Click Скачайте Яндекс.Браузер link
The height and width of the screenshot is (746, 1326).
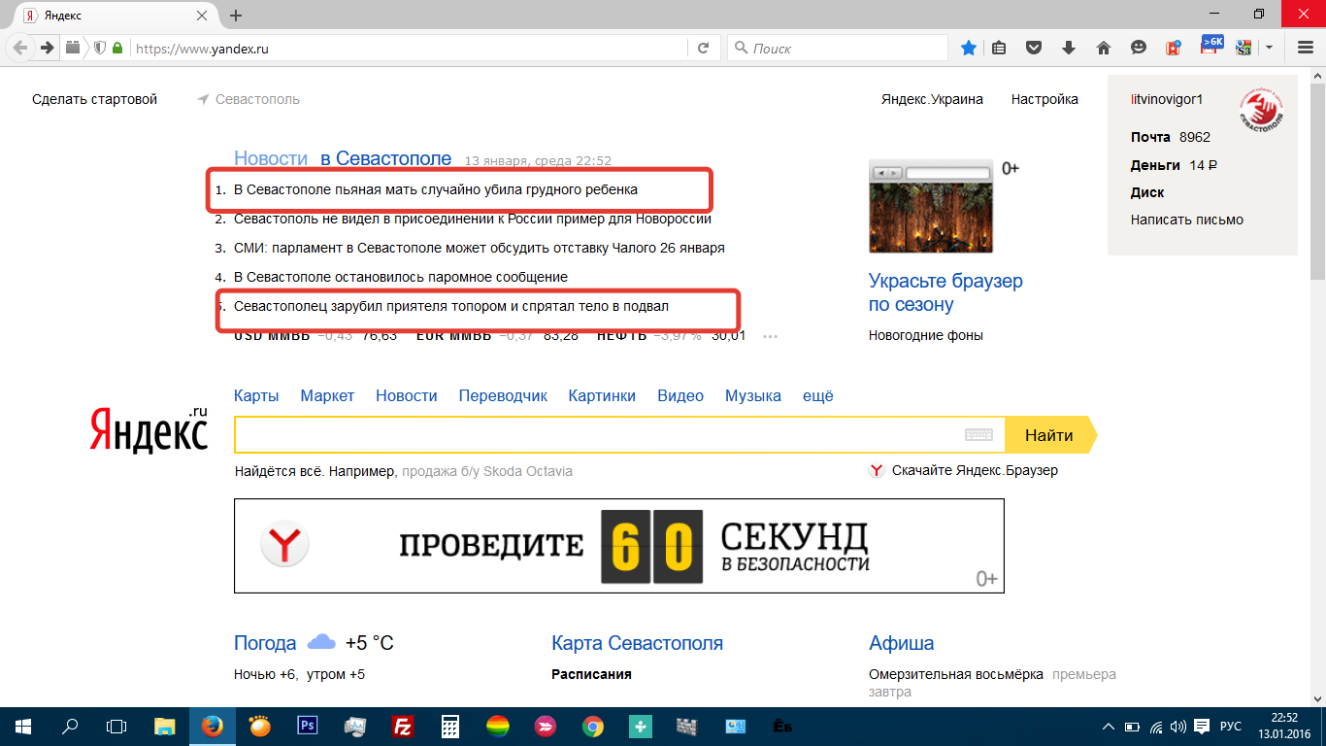coord(975,470)
